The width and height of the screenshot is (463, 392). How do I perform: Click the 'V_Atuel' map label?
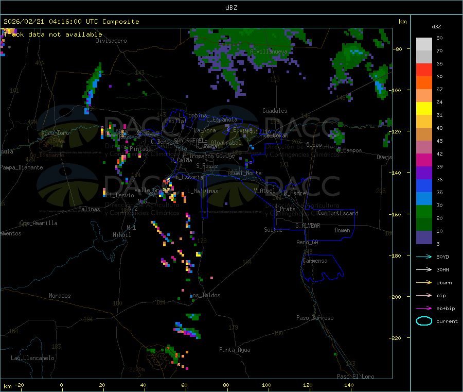point(264,191)
